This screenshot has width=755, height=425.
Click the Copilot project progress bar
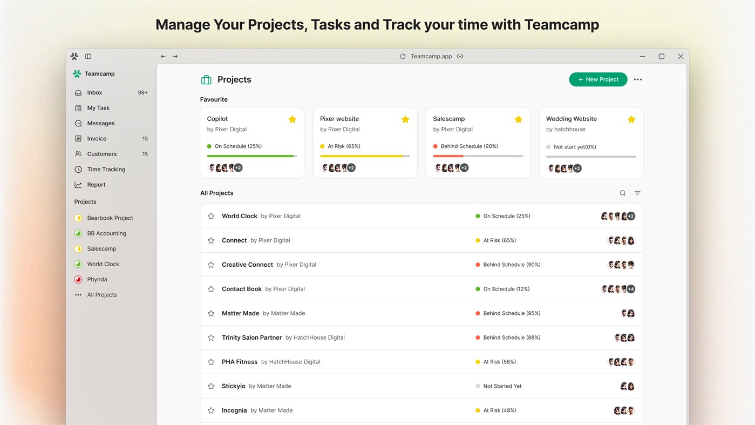pyautogui.click(x=251, y=156)
